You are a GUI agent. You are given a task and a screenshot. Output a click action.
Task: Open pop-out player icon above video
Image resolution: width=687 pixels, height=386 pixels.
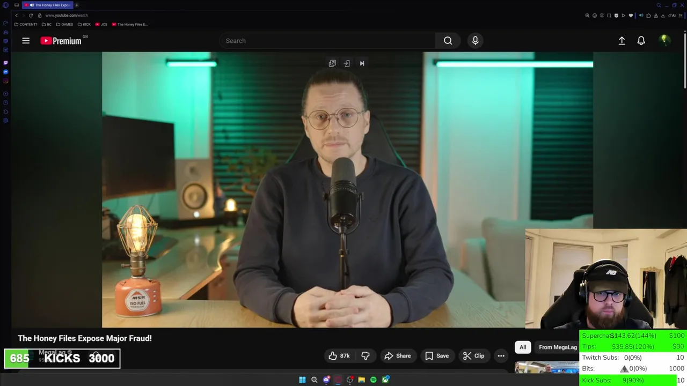pyautogui.click(x=332, y=63)
